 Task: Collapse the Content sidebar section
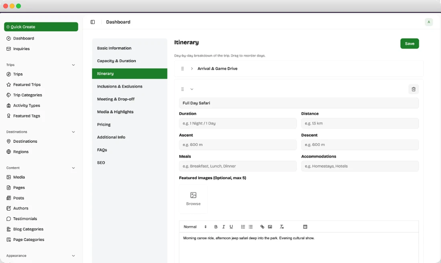[x=73, y=168]
